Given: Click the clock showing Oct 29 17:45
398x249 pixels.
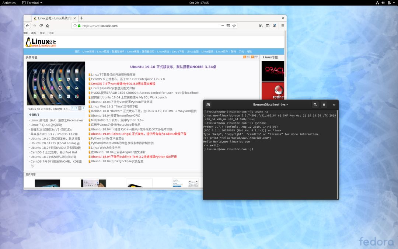Looking at the screenshot, I should (x=199, y=3).
